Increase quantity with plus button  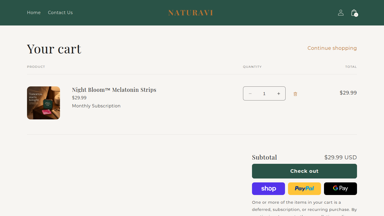coord(279,94)
